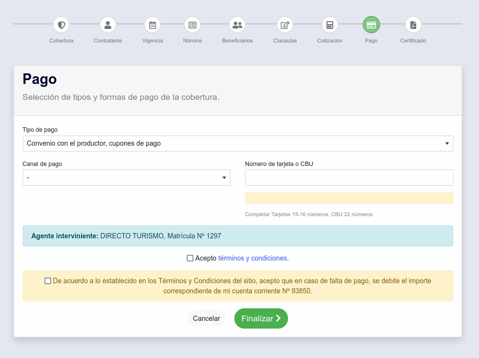Focus the Número de tarjeta o CBU field
This screenshot has height=358, width=479.
[x=349, y=178]
